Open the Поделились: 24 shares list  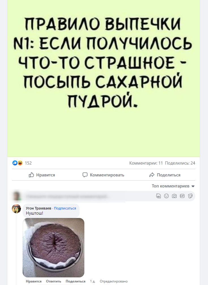pyautogui.click(x=180, y=163)
